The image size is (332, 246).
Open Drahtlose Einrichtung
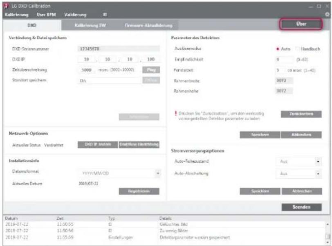pyautogui.click(x=139, y=144)
